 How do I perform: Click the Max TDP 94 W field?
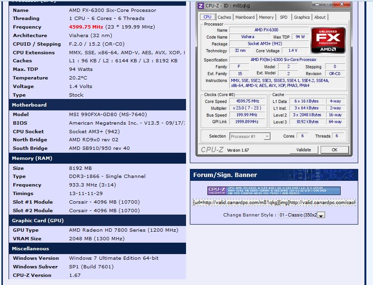pyautogui.click(x=300, y=37)
